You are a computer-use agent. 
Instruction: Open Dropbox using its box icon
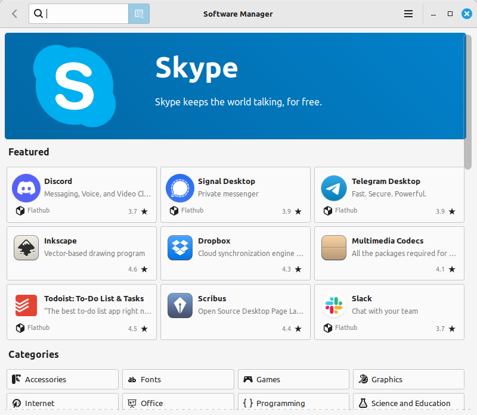(180, 248)
